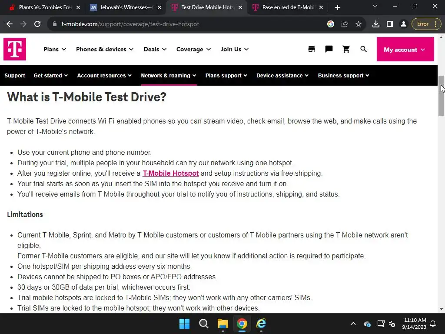Click the T-Mobile logo
Screen dimensions: 445x334
click(x=15, y=49)
